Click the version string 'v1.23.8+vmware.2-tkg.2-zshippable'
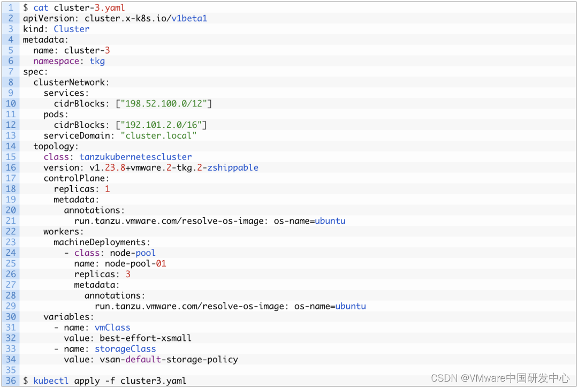Image resolution: width=578 pixels, height=388 pixels. (x=174, y=168)
